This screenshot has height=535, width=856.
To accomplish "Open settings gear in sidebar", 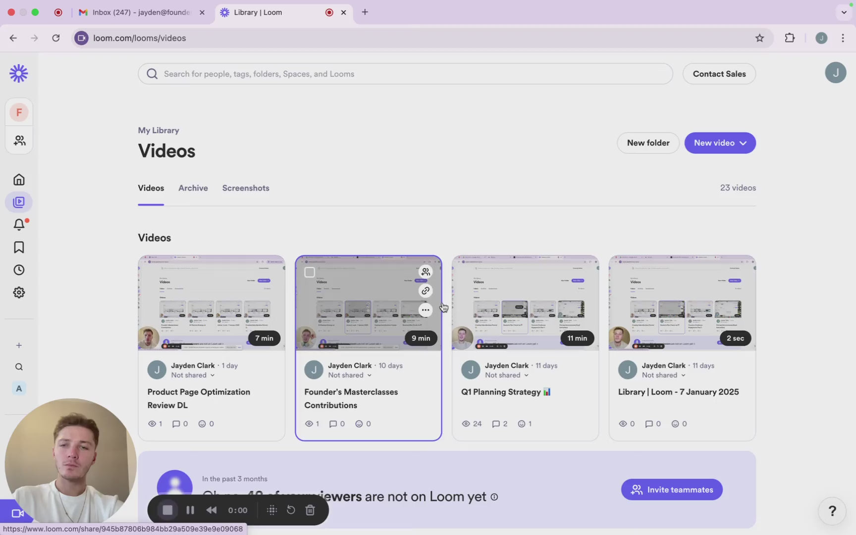I will [19, 293].
